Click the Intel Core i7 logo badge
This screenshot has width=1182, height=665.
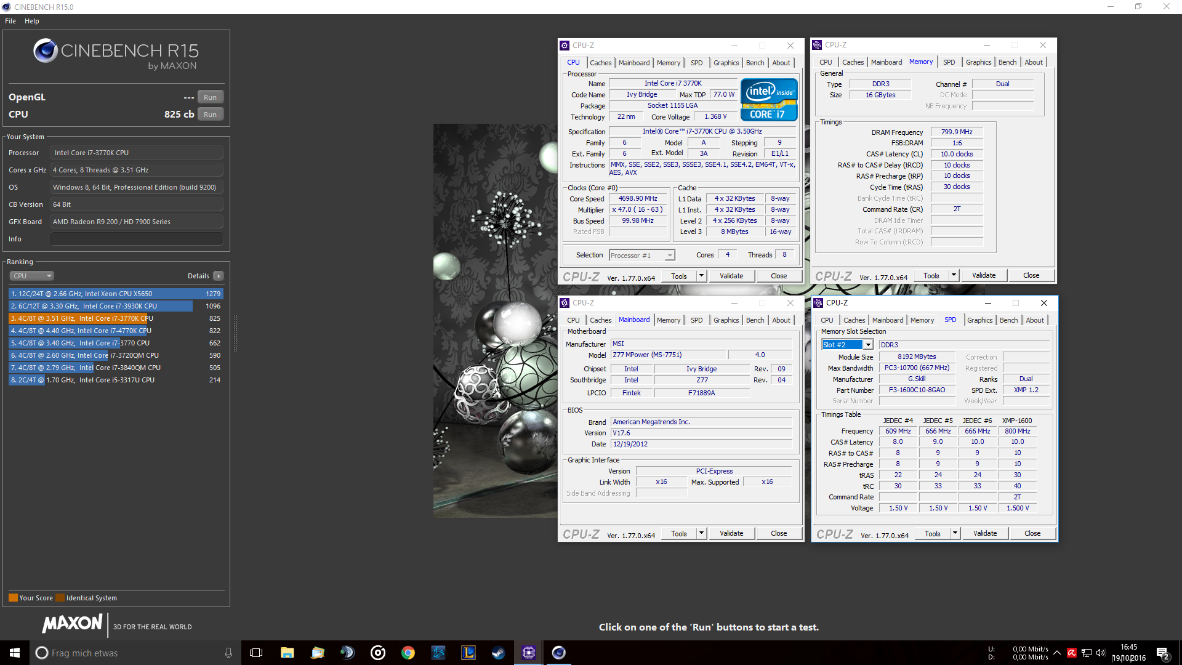point(769,99)
